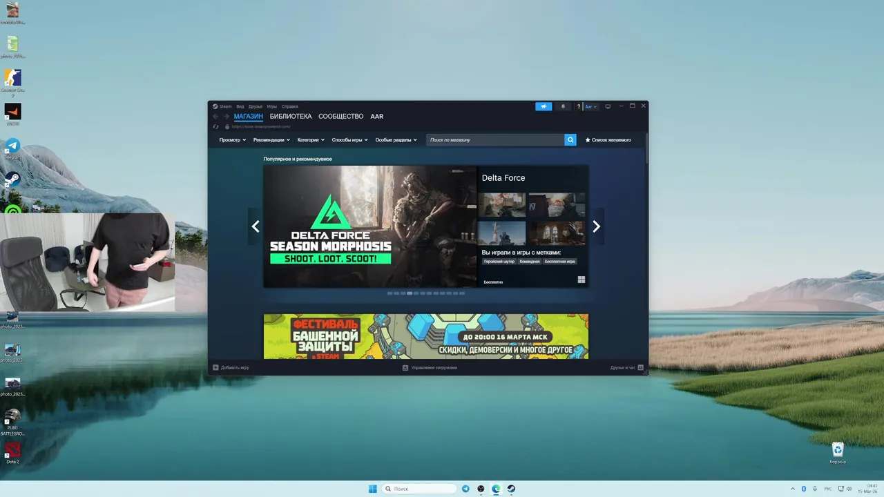Click Delta Force top-right screenshot thumbnail

[557, 205]
